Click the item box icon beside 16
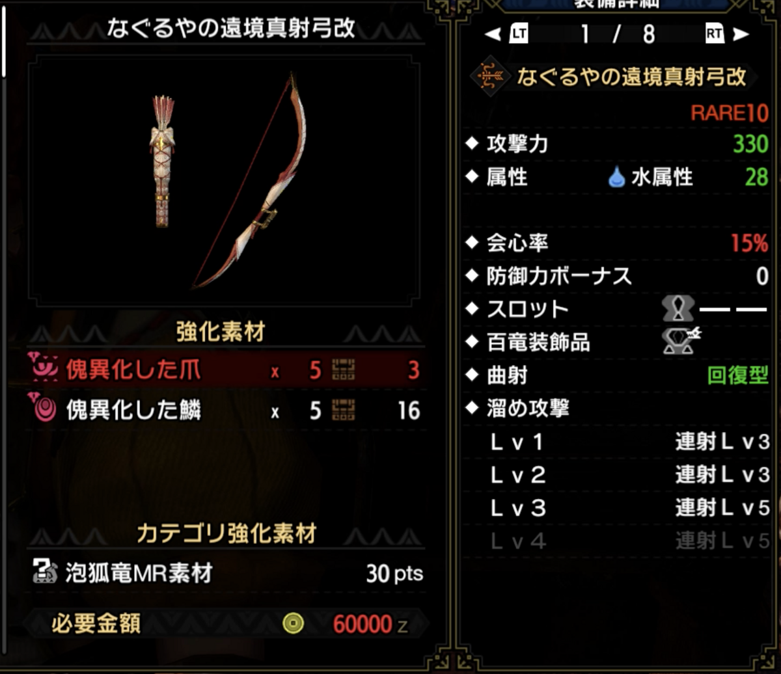The image size is (781, 674). point(343,411)
